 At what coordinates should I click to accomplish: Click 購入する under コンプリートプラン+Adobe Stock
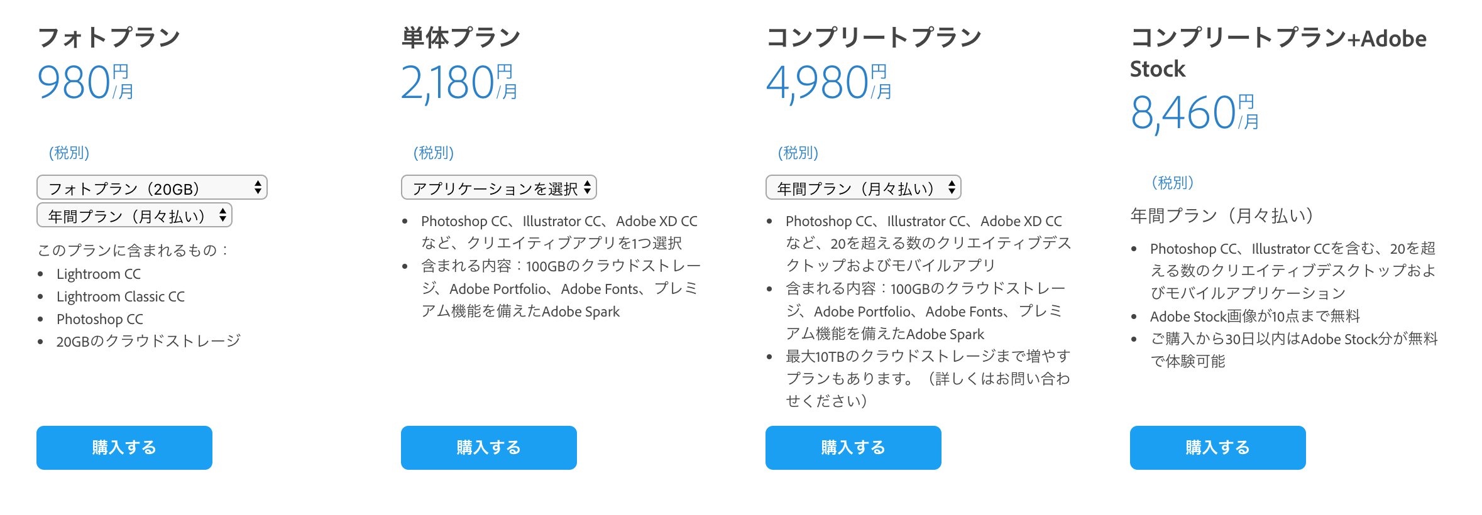tap(1218, 448)
